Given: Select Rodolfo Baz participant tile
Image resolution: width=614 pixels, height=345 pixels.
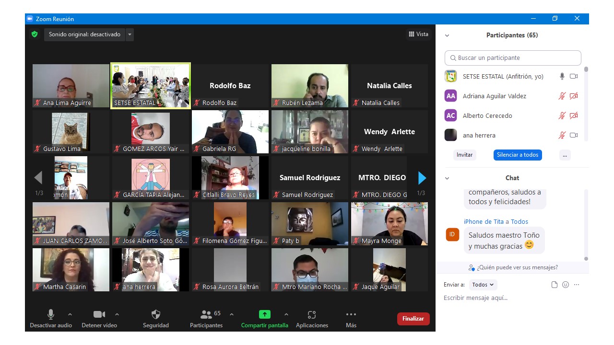Looking at the screenshot, I should click(230, 86).
